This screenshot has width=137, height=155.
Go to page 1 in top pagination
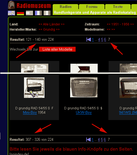[93, 40]
